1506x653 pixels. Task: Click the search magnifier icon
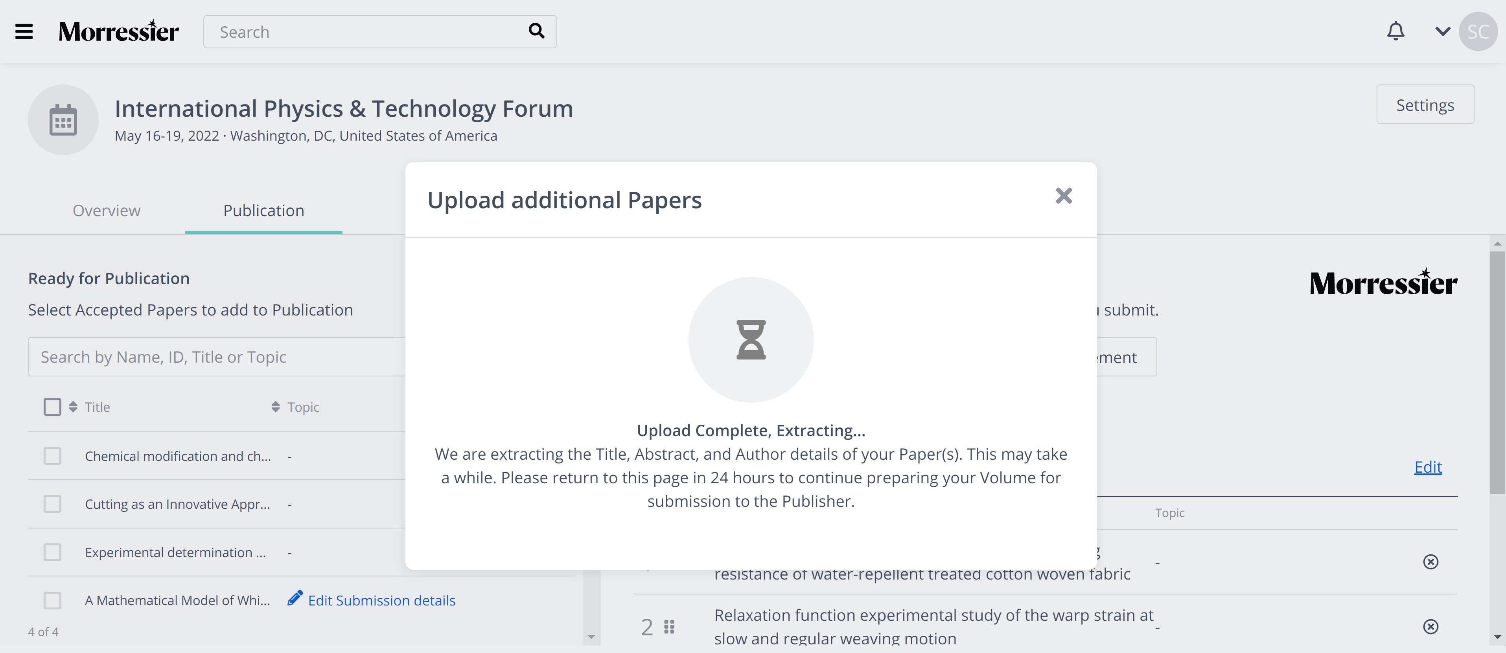coord(536,30)
